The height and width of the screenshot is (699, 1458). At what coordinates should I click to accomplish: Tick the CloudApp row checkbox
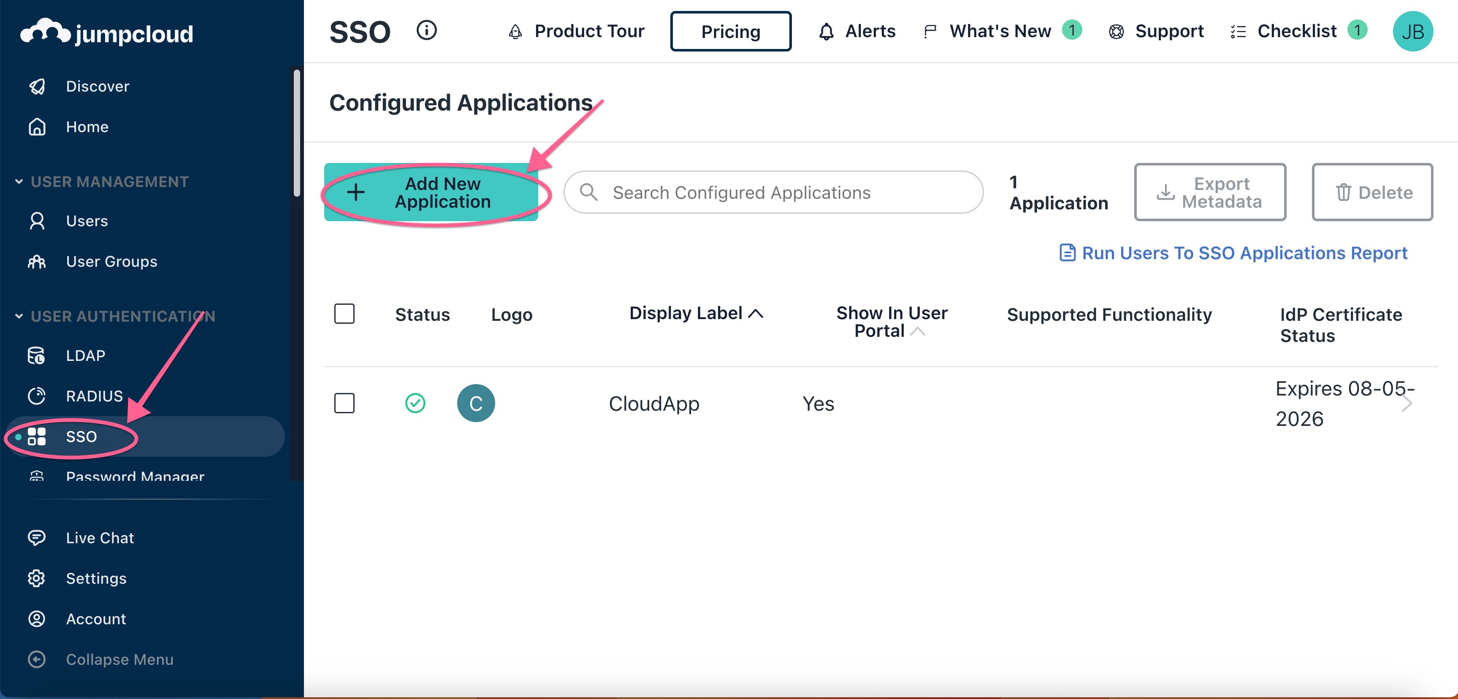pos(344,404)
